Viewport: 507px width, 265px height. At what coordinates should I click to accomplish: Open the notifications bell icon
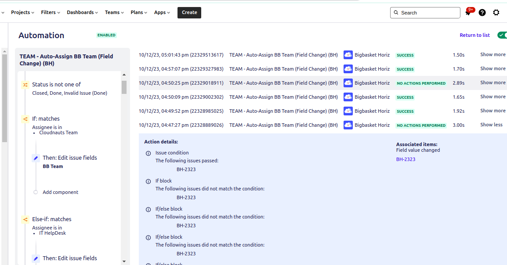(x=468, y=13)
